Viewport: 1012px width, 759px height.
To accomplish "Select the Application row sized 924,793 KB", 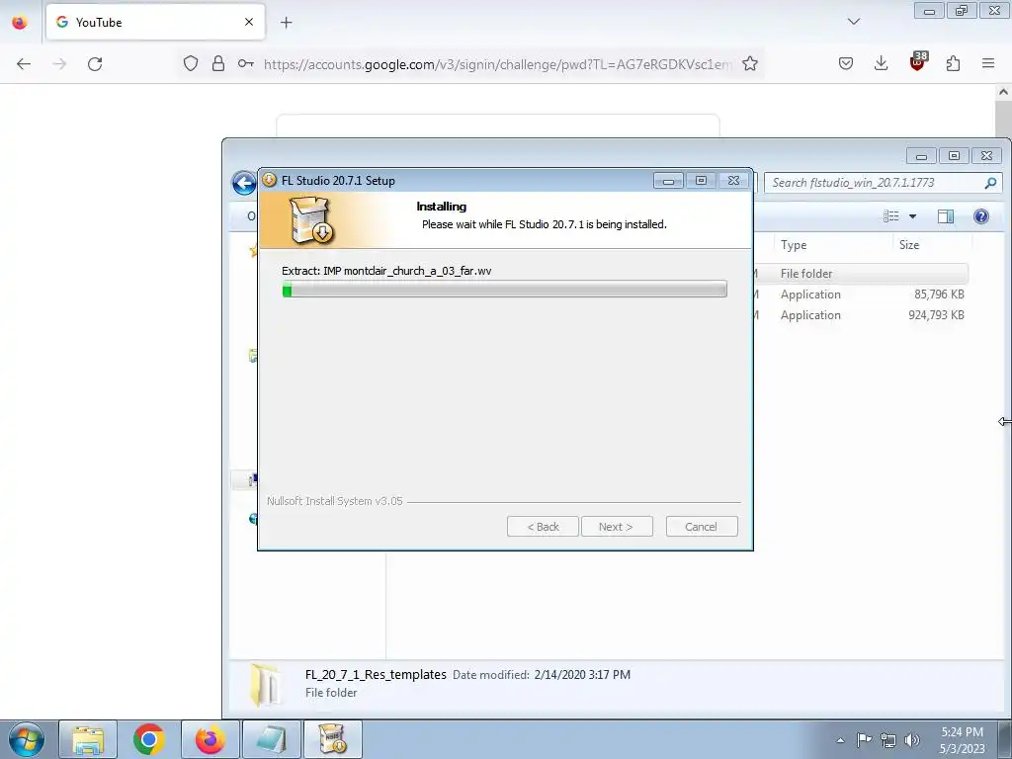I will (861, 315).
